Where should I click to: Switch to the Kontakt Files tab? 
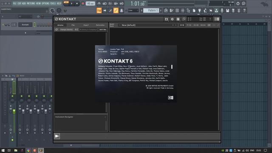coord(73,25)
